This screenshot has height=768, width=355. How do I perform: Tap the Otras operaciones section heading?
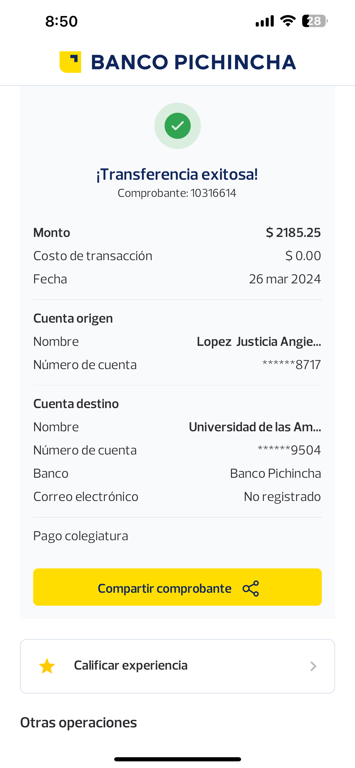(79, 723)
